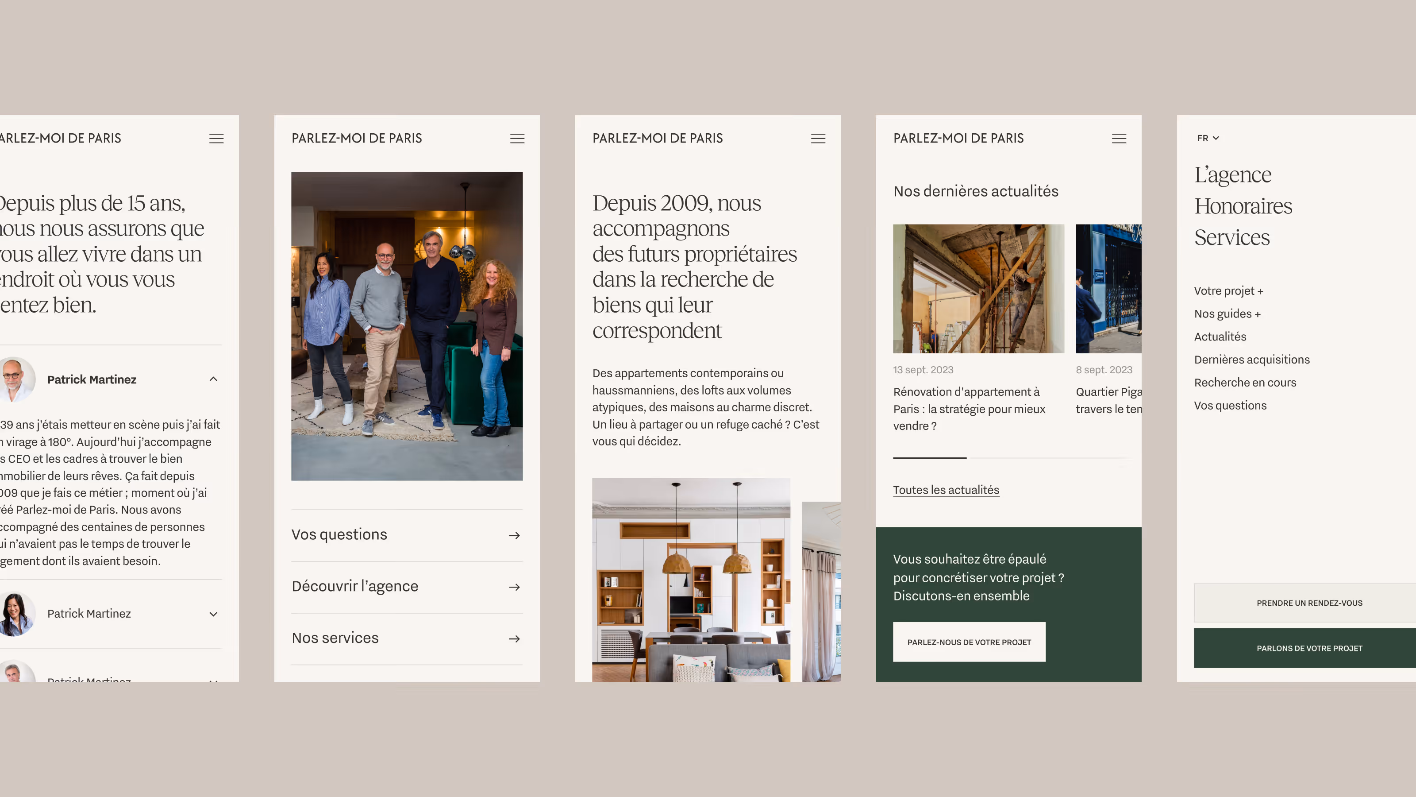Select '13 sept. 2023' date text

[923, 370]
